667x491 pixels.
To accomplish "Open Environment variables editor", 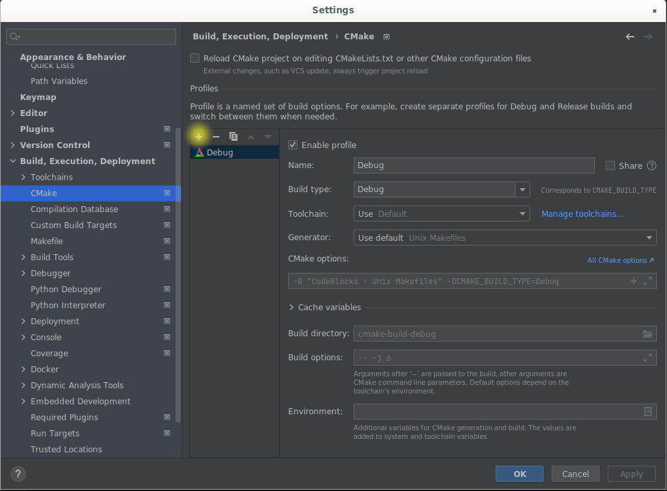I will click(648, 412).
